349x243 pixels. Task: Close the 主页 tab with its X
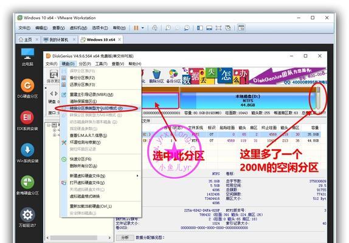(37, 39)
